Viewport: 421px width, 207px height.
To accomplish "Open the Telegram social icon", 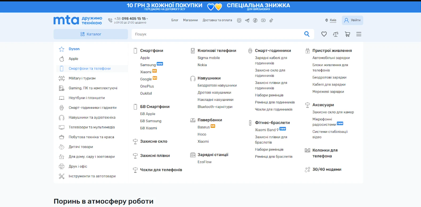I will click(247, 20).
